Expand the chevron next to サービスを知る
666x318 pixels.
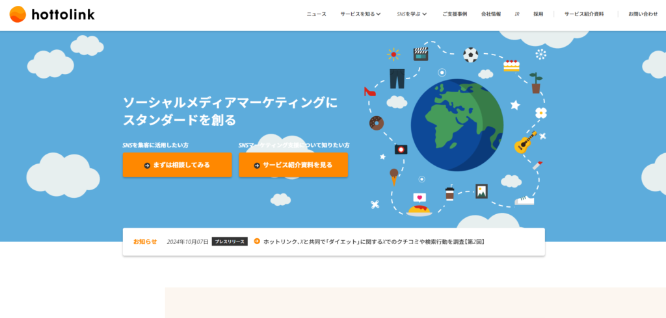click(379, 14)
